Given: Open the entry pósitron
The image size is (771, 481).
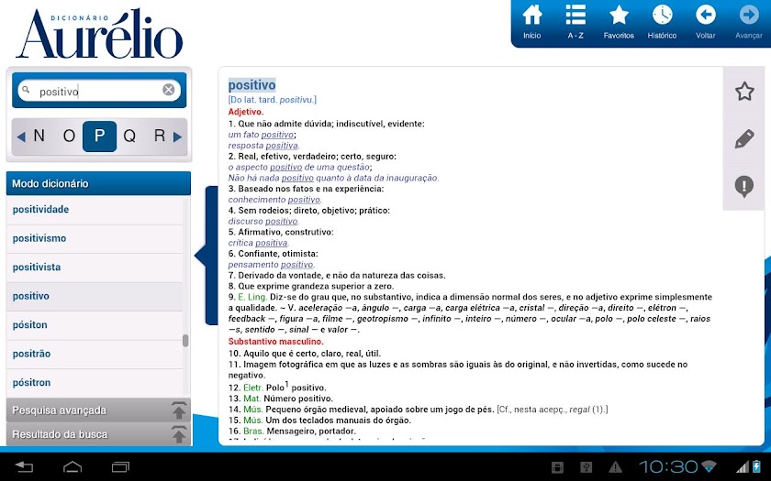Looking at the screenshot, I should tap(95, 383).
